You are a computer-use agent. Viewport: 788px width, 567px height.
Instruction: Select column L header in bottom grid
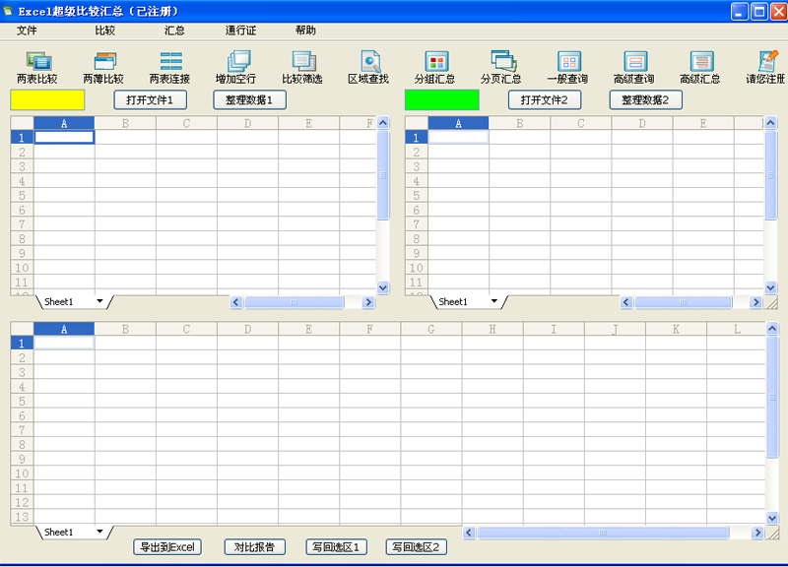[x=737, y=329]
